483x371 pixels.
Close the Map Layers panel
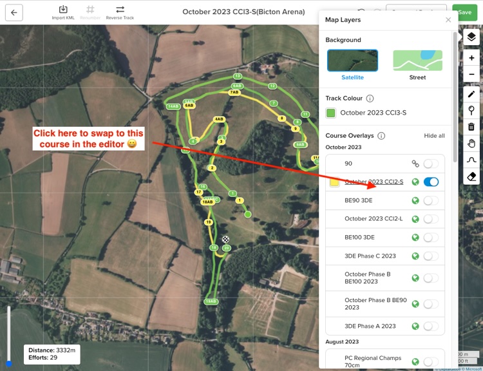[x=448, y=20]
